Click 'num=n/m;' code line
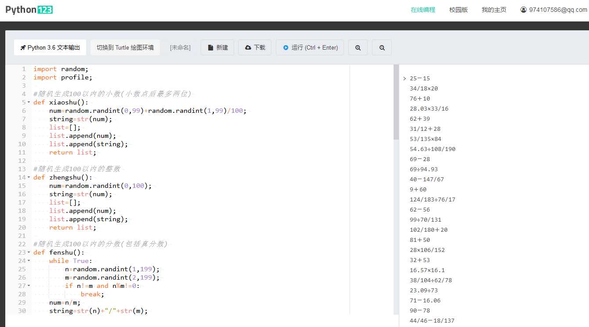This screenshot has height=327, width=589. click(x=65, y=302)
